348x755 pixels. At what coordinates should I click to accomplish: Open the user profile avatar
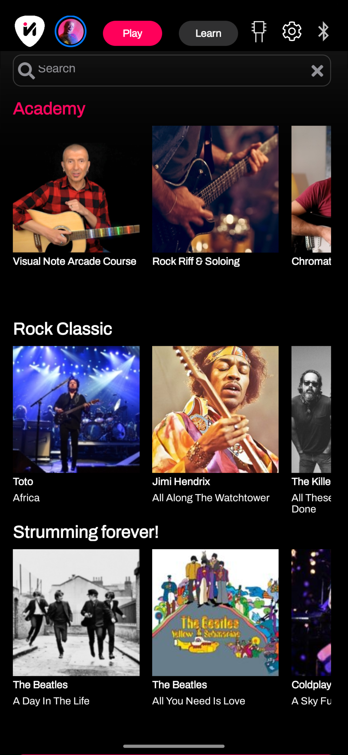[x=71, y=31]
